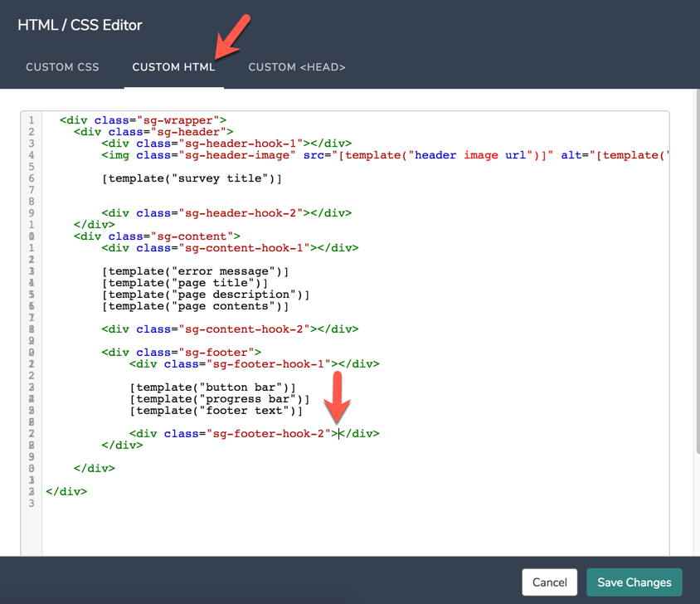Click the button bar template line
Screen dimensions: 700x604
pyautogui.click(x=212, y=387)
